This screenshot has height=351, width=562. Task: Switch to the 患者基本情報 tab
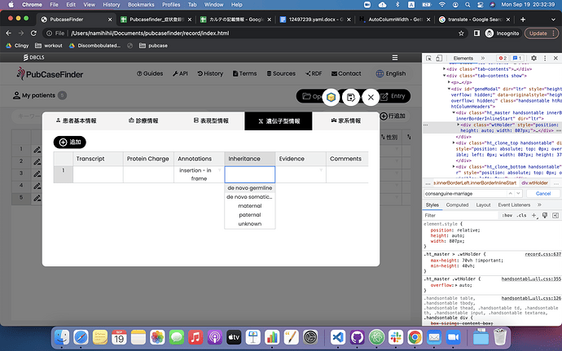pos(76,121)
